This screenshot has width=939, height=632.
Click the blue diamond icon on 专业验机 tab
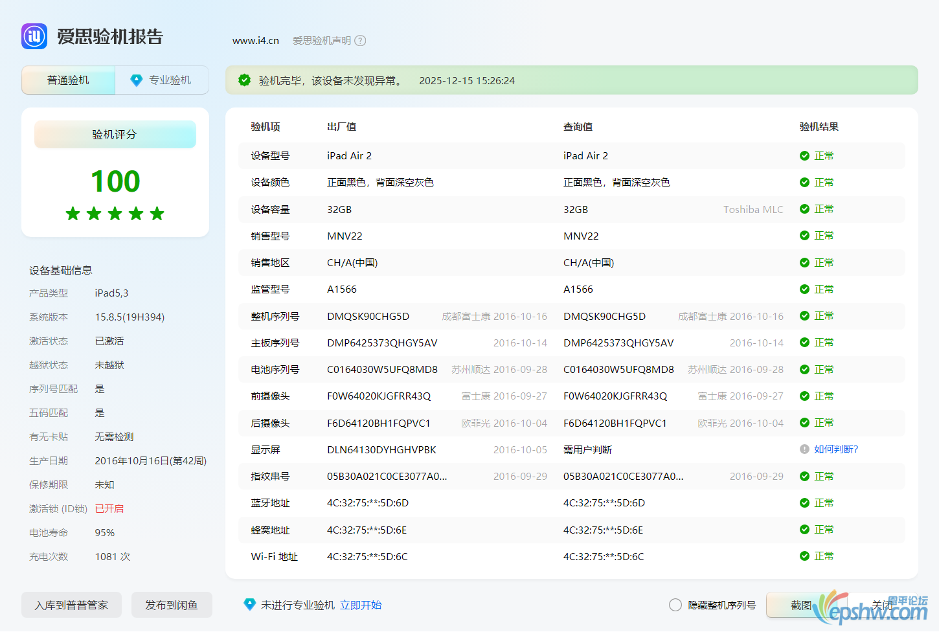(x=136, y=80)
